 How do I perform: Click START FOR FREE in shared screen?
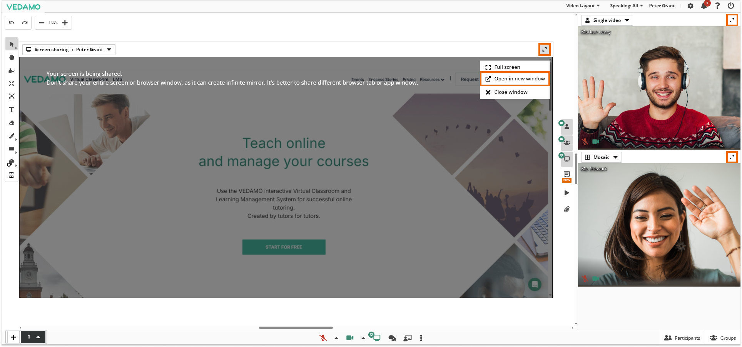coord(284,247)
